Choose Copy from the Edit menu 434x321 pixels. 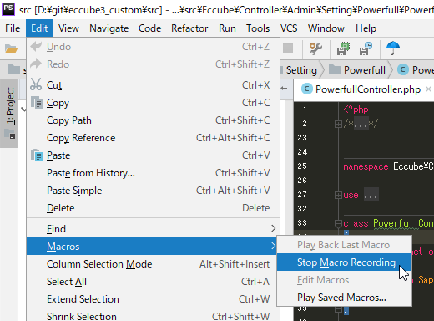153,103
